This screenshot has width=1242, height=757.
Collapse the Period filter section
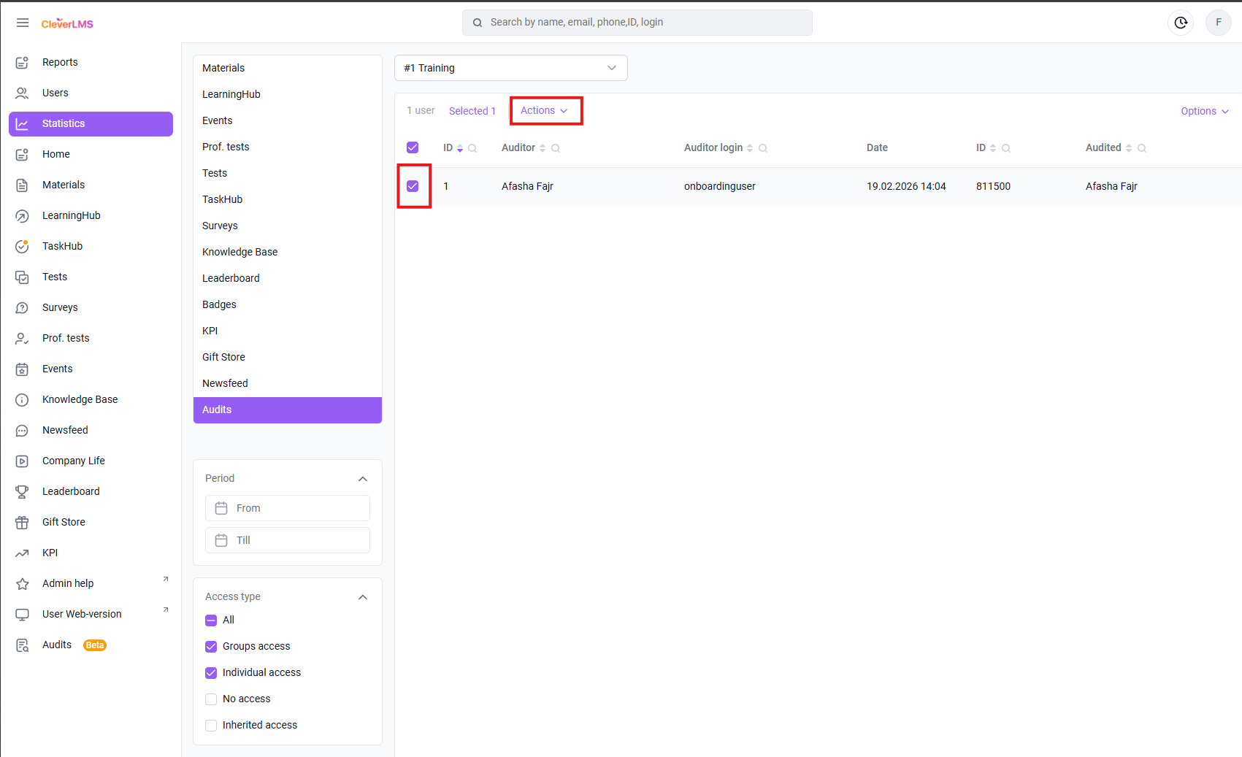point(362,479)
